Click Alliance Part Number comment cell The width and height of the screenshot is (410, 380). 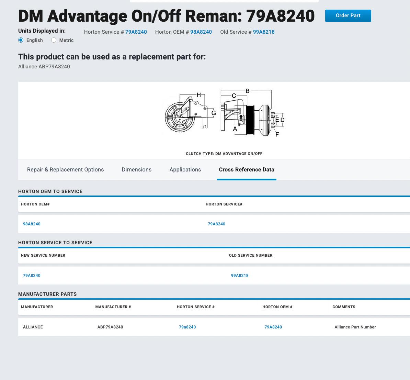355,327
